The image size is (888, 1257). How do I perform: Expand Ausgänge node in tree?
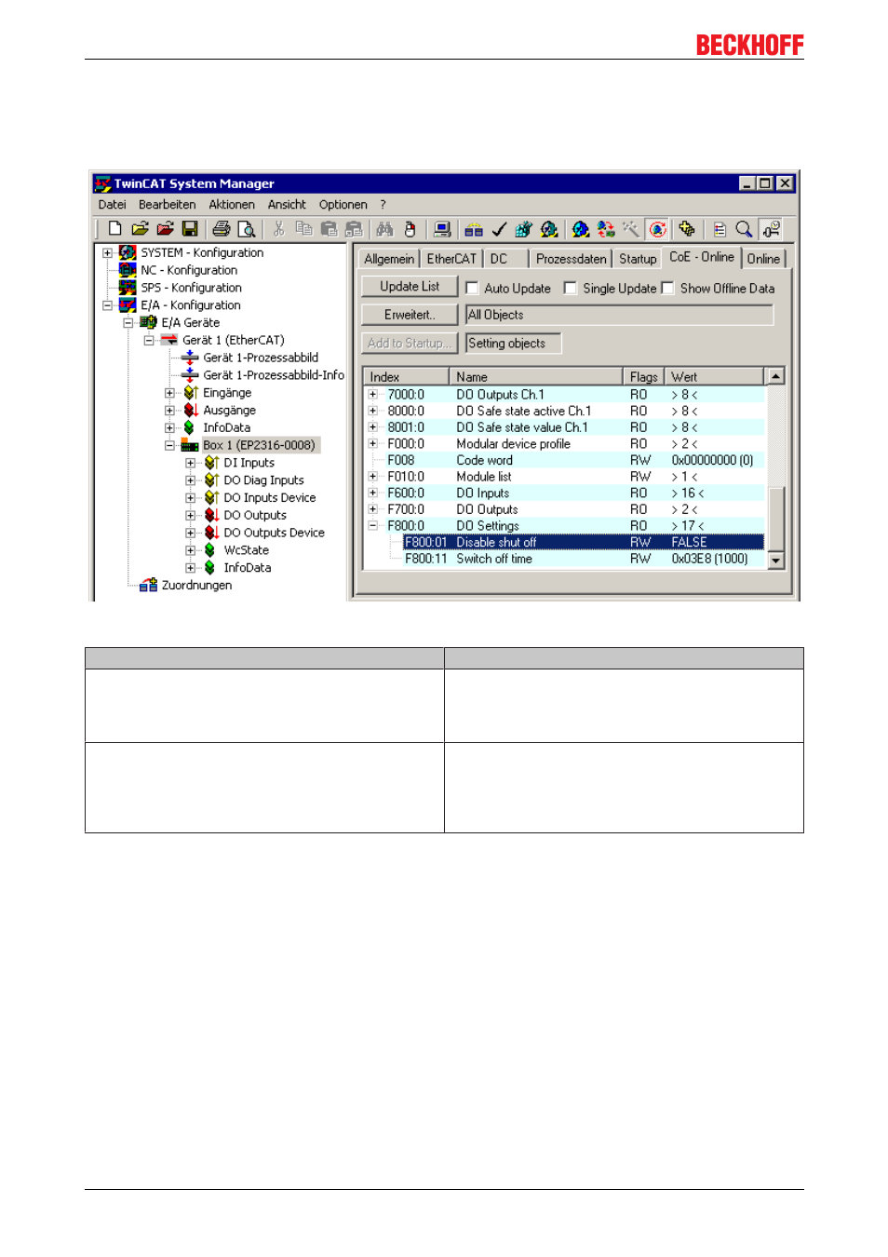coord(169,410)
